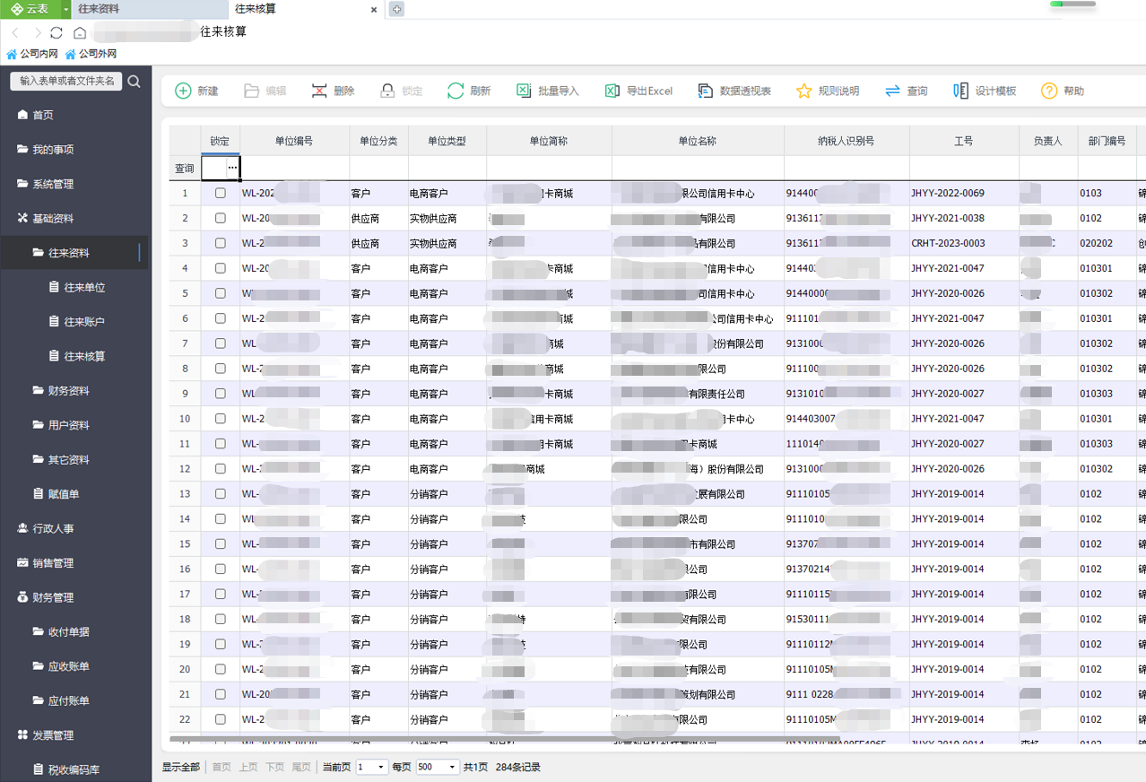Sort by 单位编号 column header

coord(294,141)
